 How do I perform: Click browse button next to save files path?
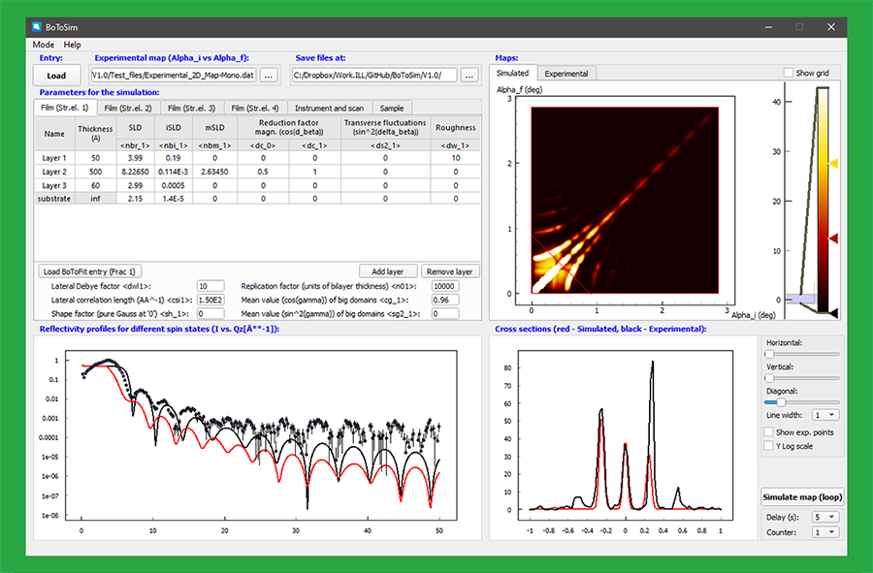coord(469,75)
